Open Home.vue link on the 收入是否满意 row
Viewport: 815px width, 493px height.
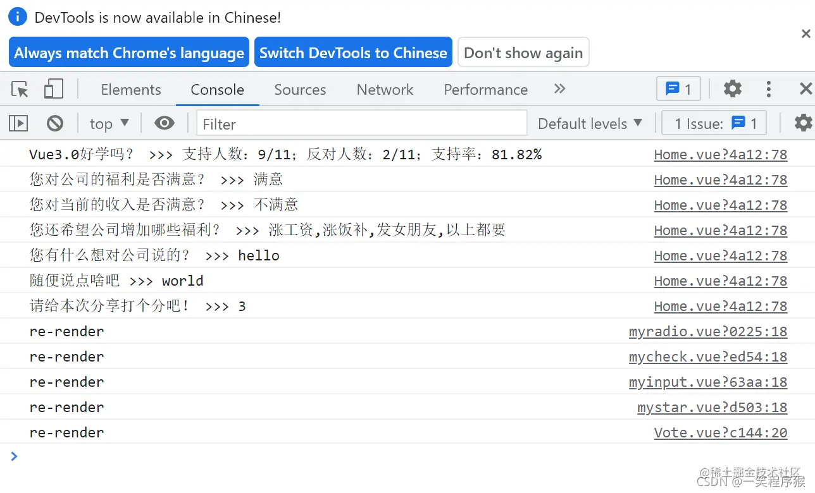[x=721, y=205]
